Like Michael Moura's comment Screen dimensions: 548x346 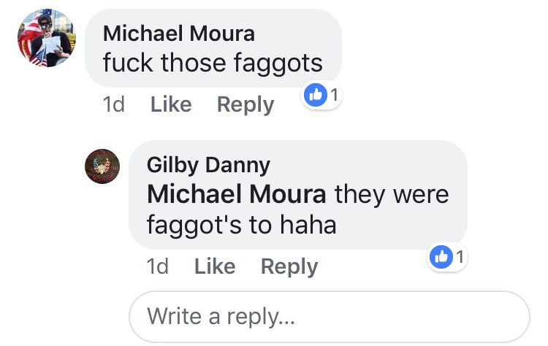tap(171, 104)
